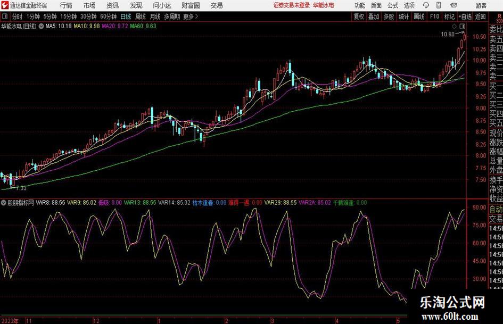Click the 2023年 label on time axis
Image resolution: width=503 pixels, height=324 pixels.
[x=10, y=321]
